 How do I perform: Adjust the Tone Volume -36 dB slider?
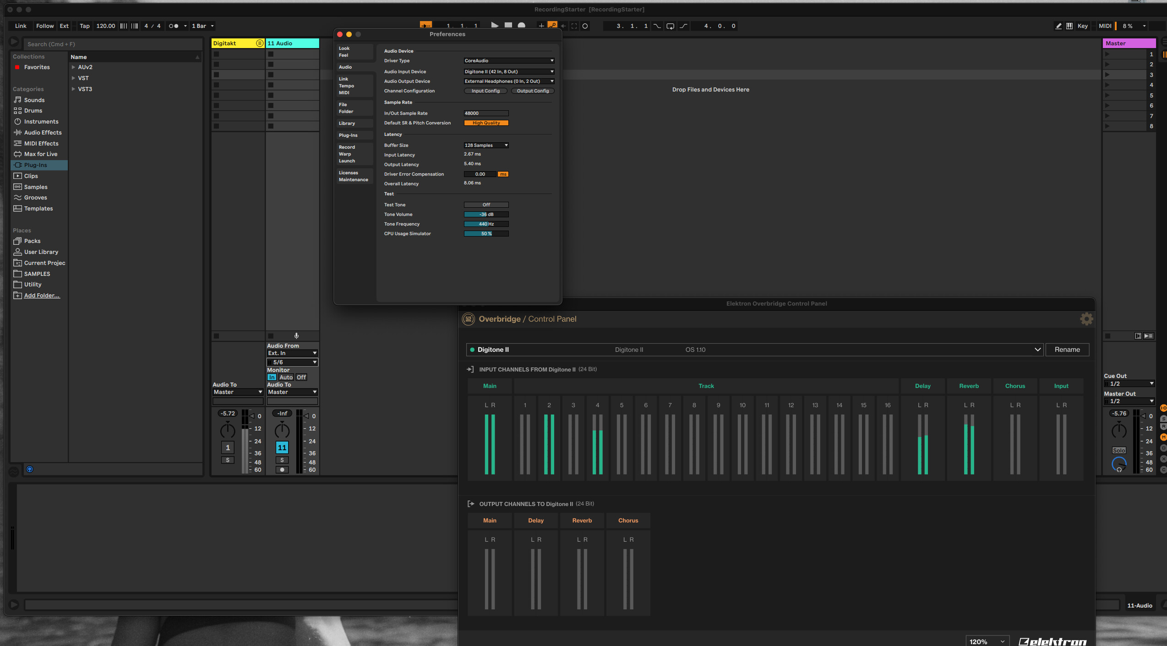[486, 214]
